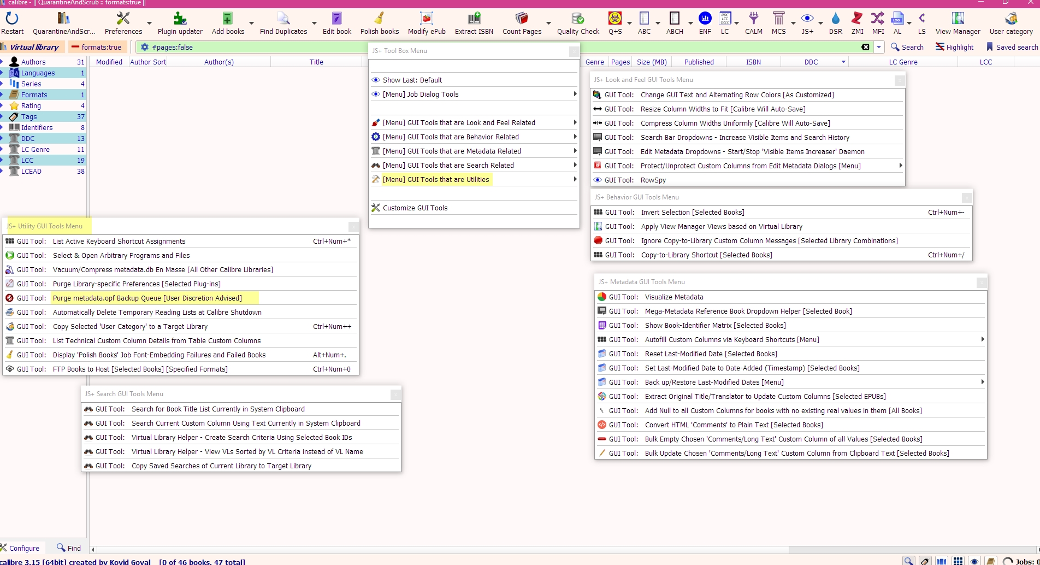Viewport: 1040px width, 565px height.
Task: Expand the Authors tree category
Action: click(2, 62)
